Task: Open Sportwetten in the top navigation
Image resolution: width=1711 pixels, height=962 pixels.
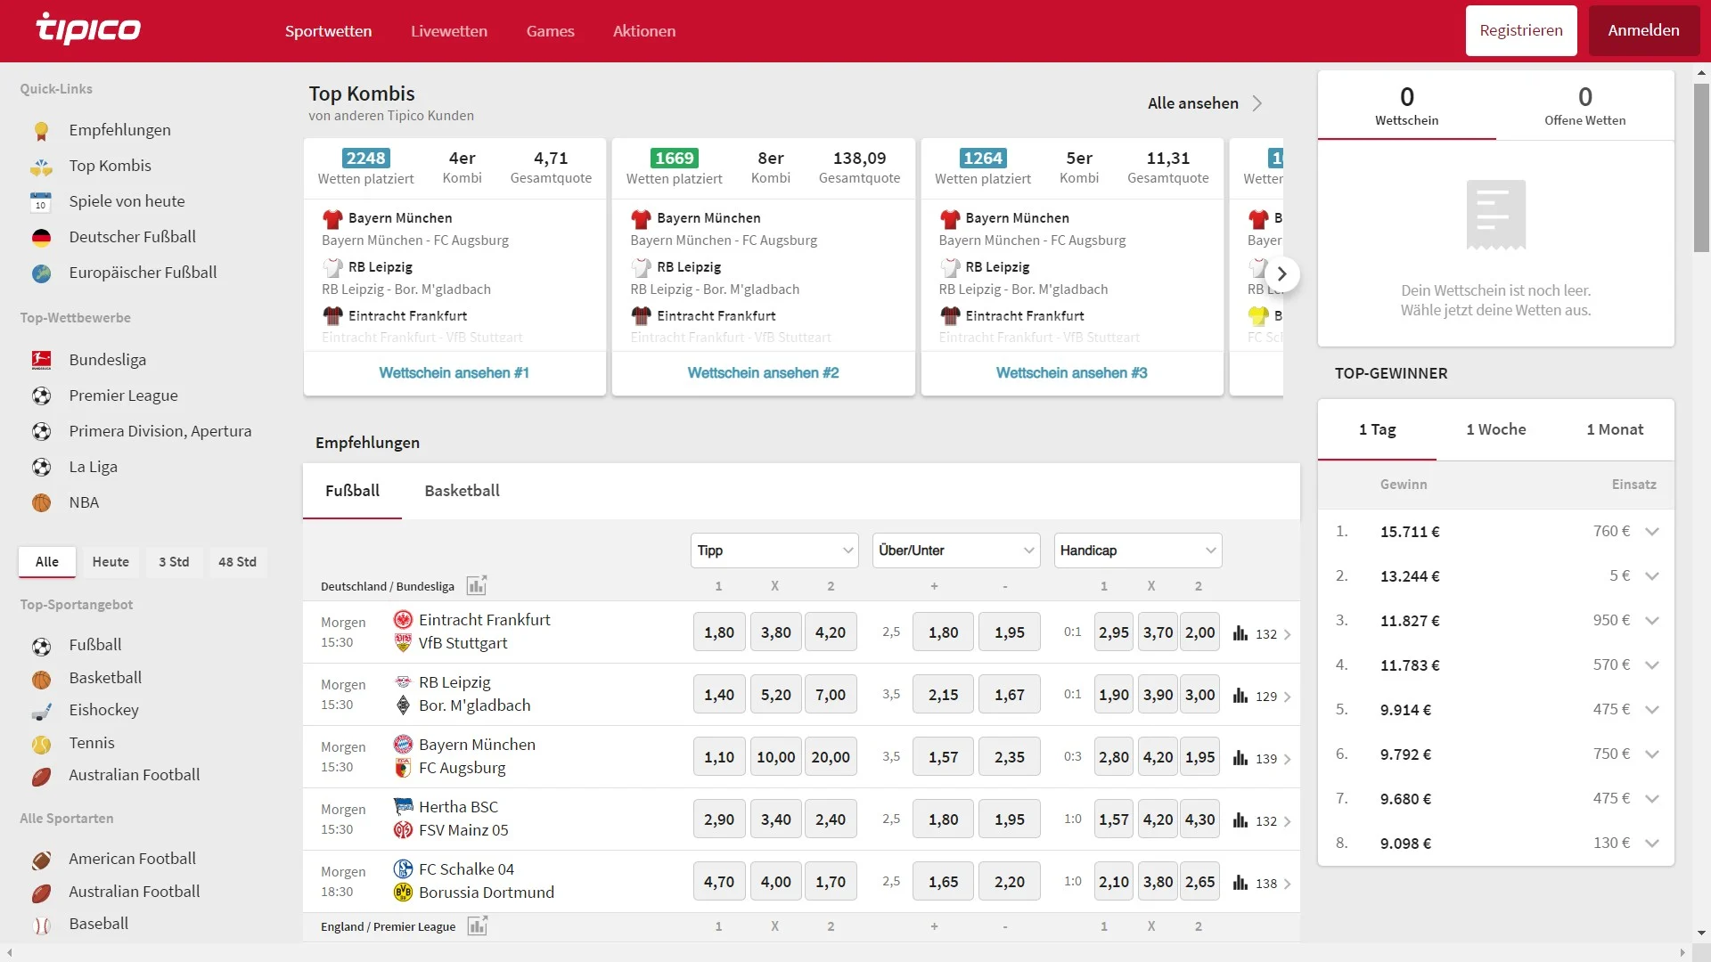Action: tap(328, 31)
